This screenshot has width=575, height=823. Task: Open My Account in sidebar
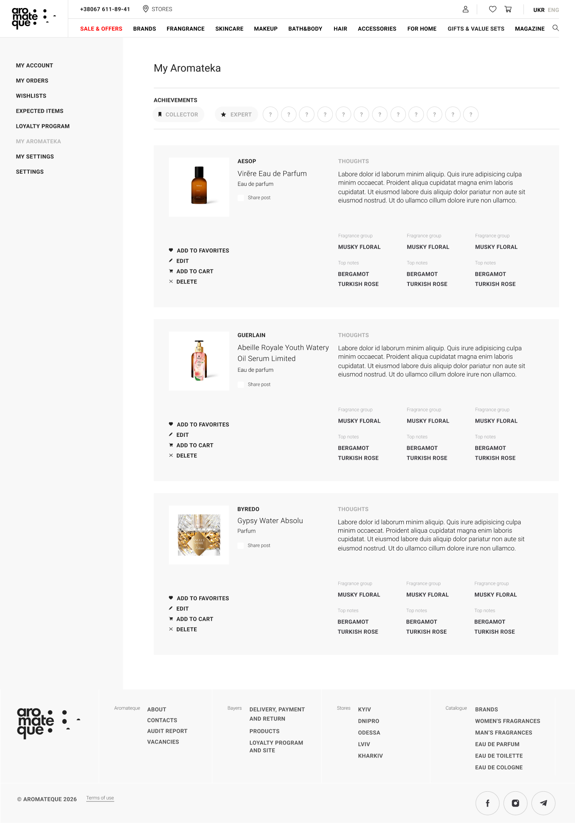click(35, 65)
